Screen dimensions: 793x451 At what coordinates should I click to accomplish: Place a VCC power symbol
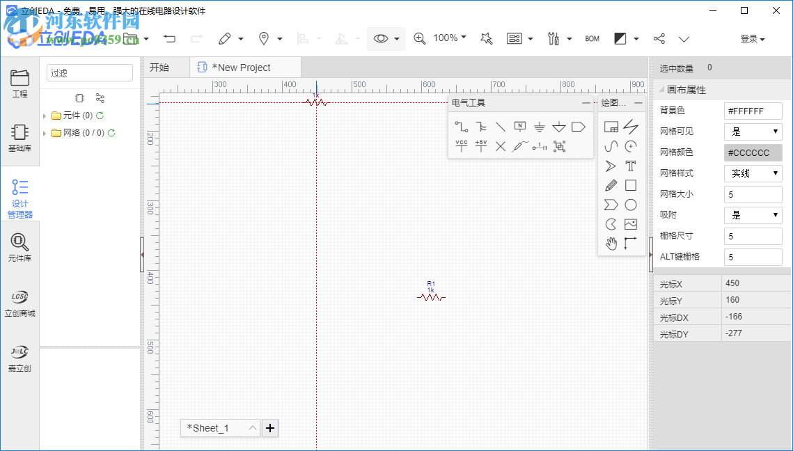tap(462, 145)
